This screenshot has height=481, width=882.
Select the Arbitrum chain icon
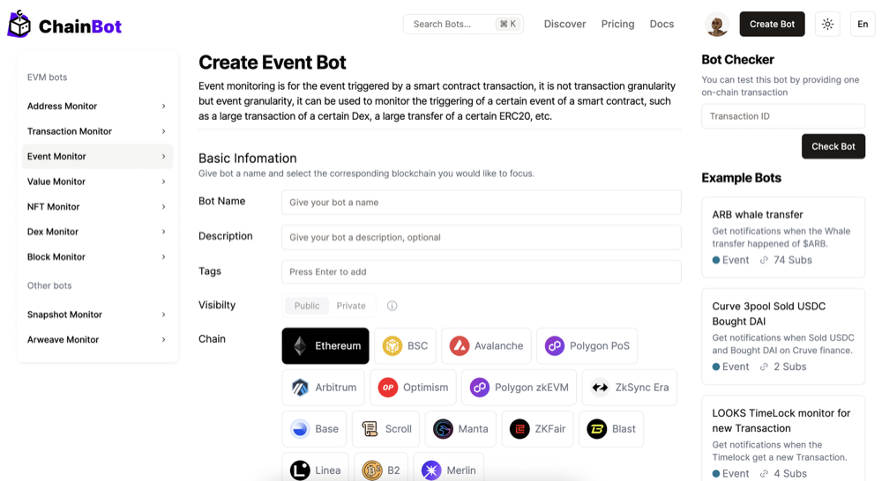tap(300, 388)
